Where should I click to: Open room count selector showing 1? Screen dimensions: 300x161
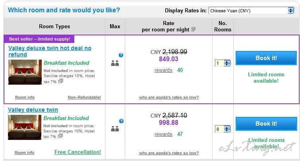point(223,63)
